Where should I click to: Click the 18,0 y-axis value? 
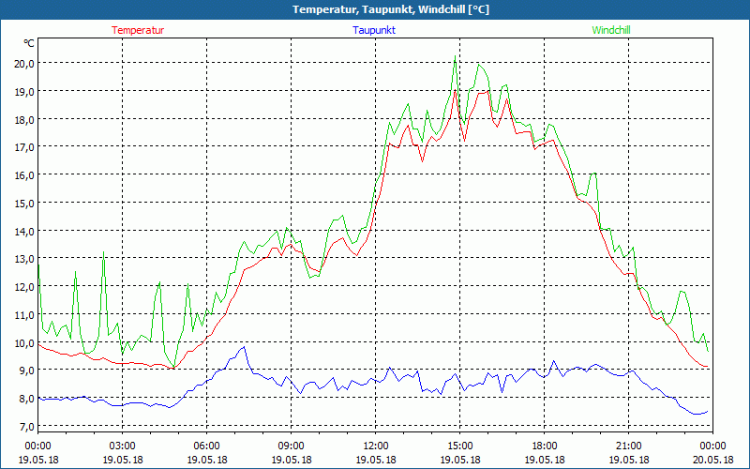click(24, 119)
